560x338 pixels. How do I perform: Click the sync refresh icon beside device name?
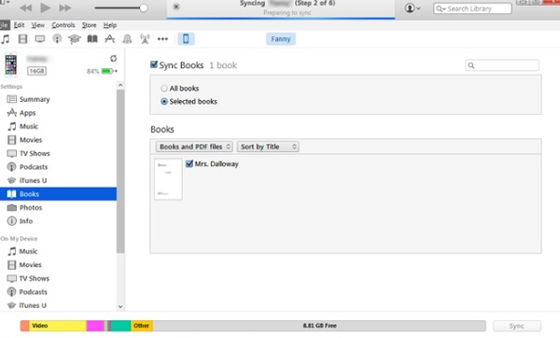(113, 58)
